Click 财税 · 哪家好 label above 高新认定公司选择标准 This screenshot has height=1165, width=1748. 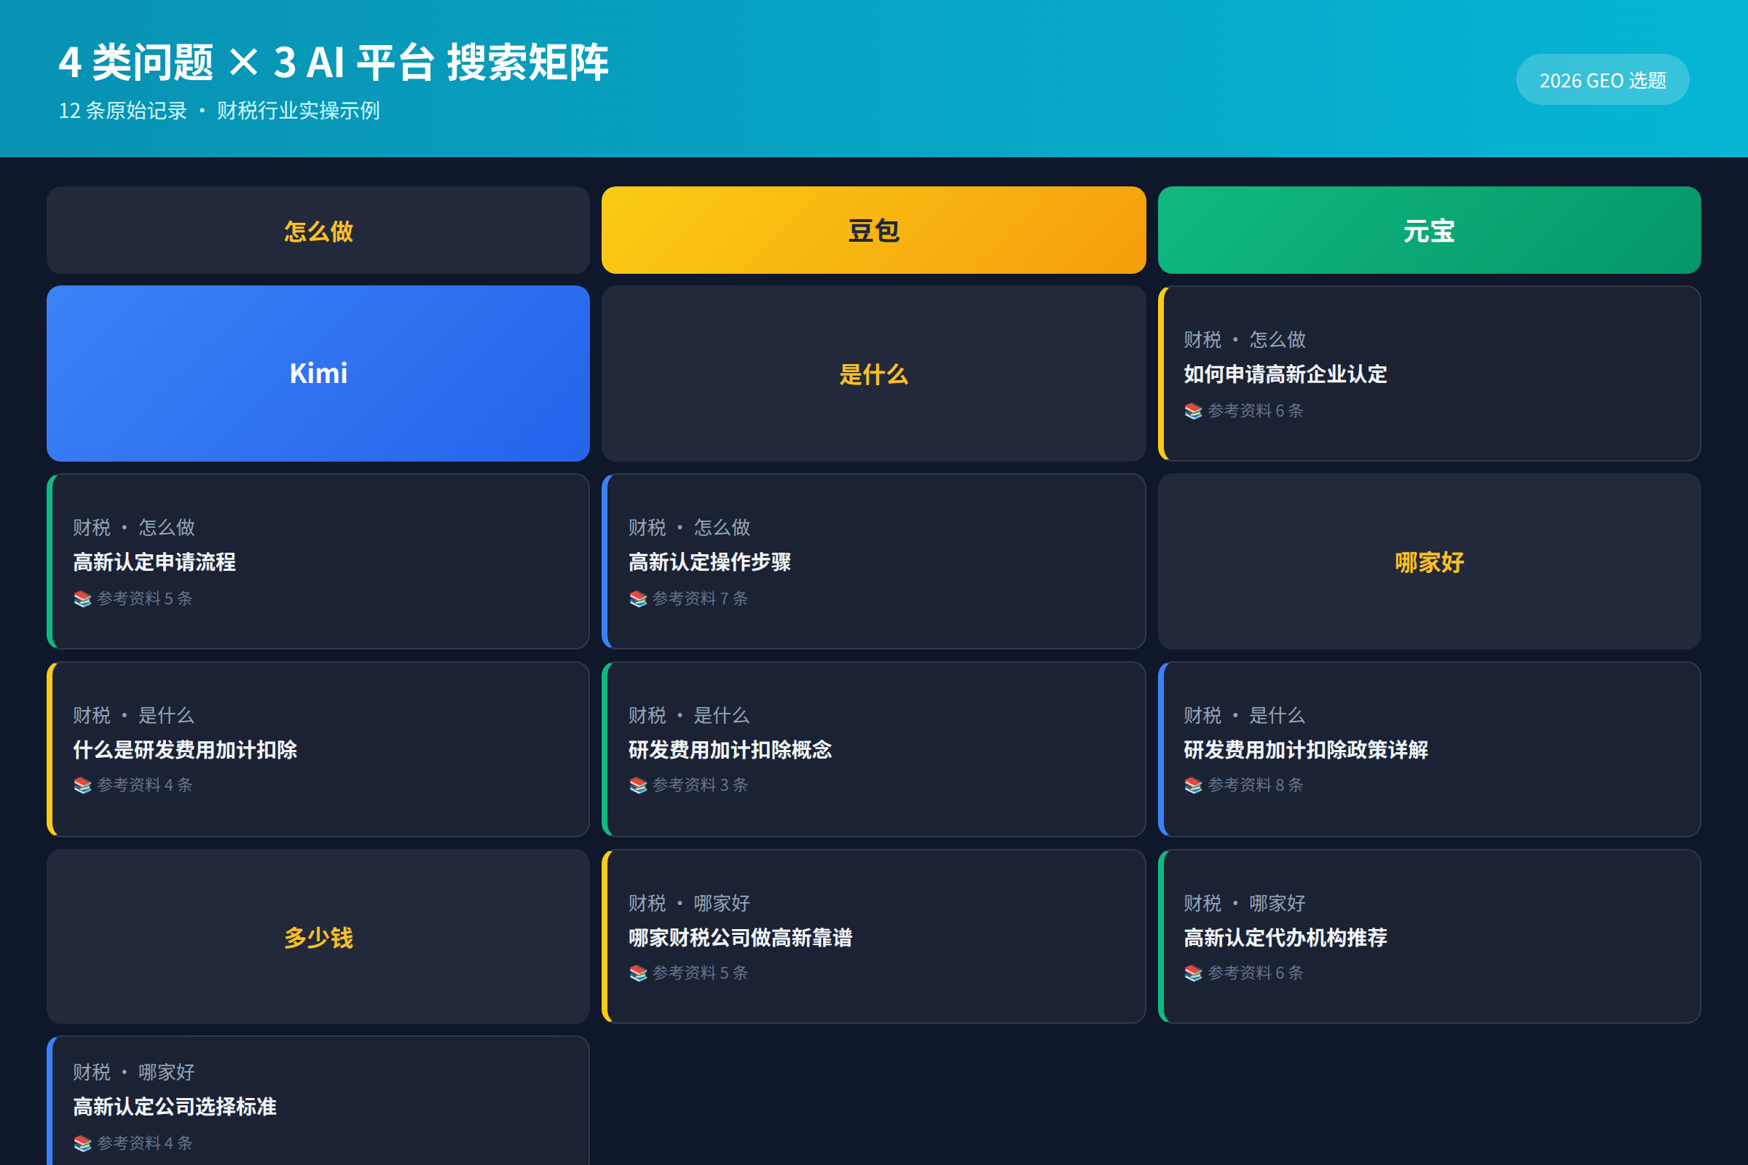click(x=134, y=1072)
